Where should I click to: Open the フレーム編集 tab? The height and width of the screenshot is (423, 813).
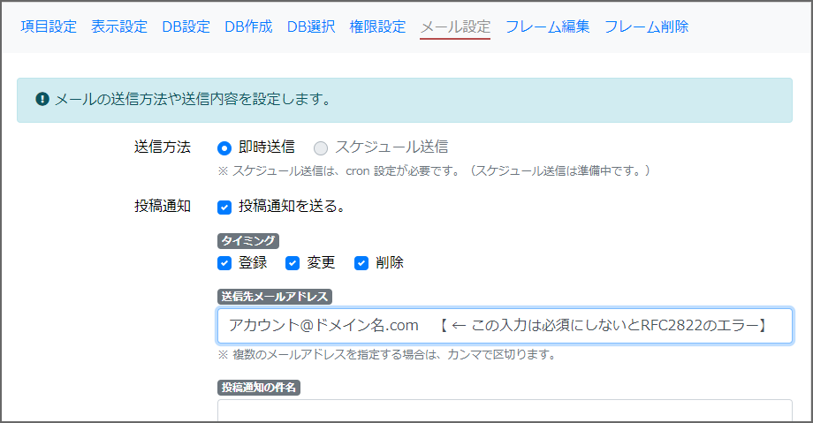[x=548, y=26]
